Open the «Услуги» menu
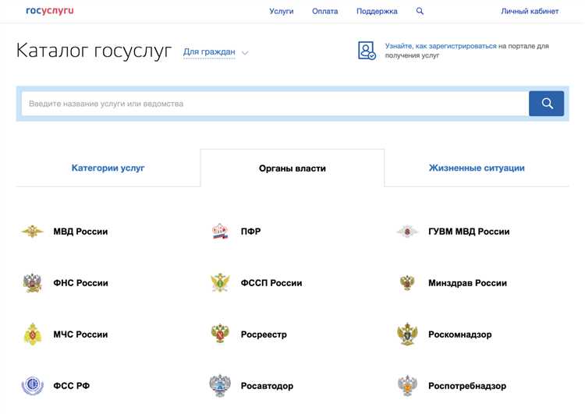Viewport: 585px width, 414px height. [x=282, y=11]
